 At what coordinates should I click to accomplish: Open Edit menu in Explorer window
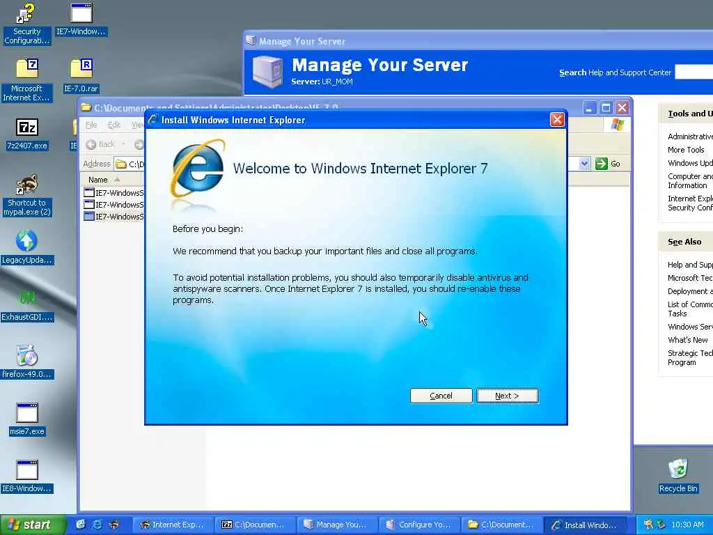(x=113, y=125)
